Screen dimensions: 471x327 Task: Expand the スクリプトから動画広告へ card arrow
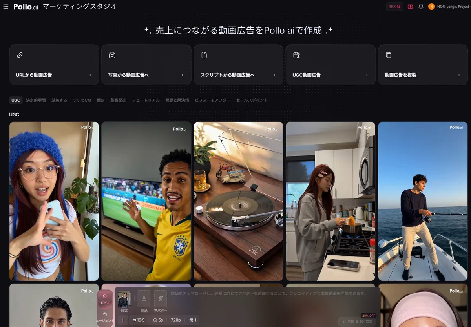[x=274, y=75]
